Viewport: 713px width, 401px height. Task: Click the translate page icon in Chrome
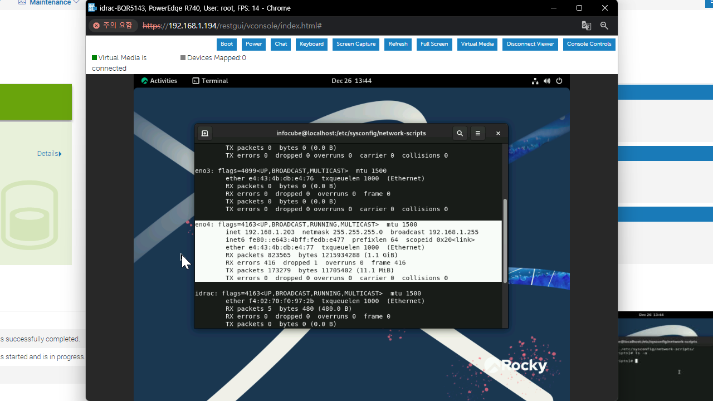(x=586, y=26)
